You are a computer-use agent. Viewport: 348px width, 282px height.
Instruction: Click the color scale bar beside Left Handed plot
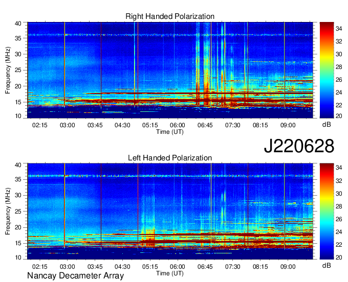coord(327,212)
